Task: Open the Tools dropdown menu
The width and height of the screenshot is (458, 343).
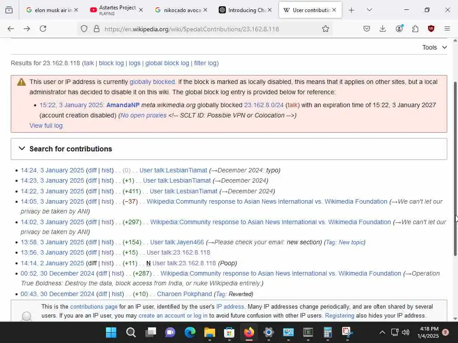Action: (x=434, y=47)
